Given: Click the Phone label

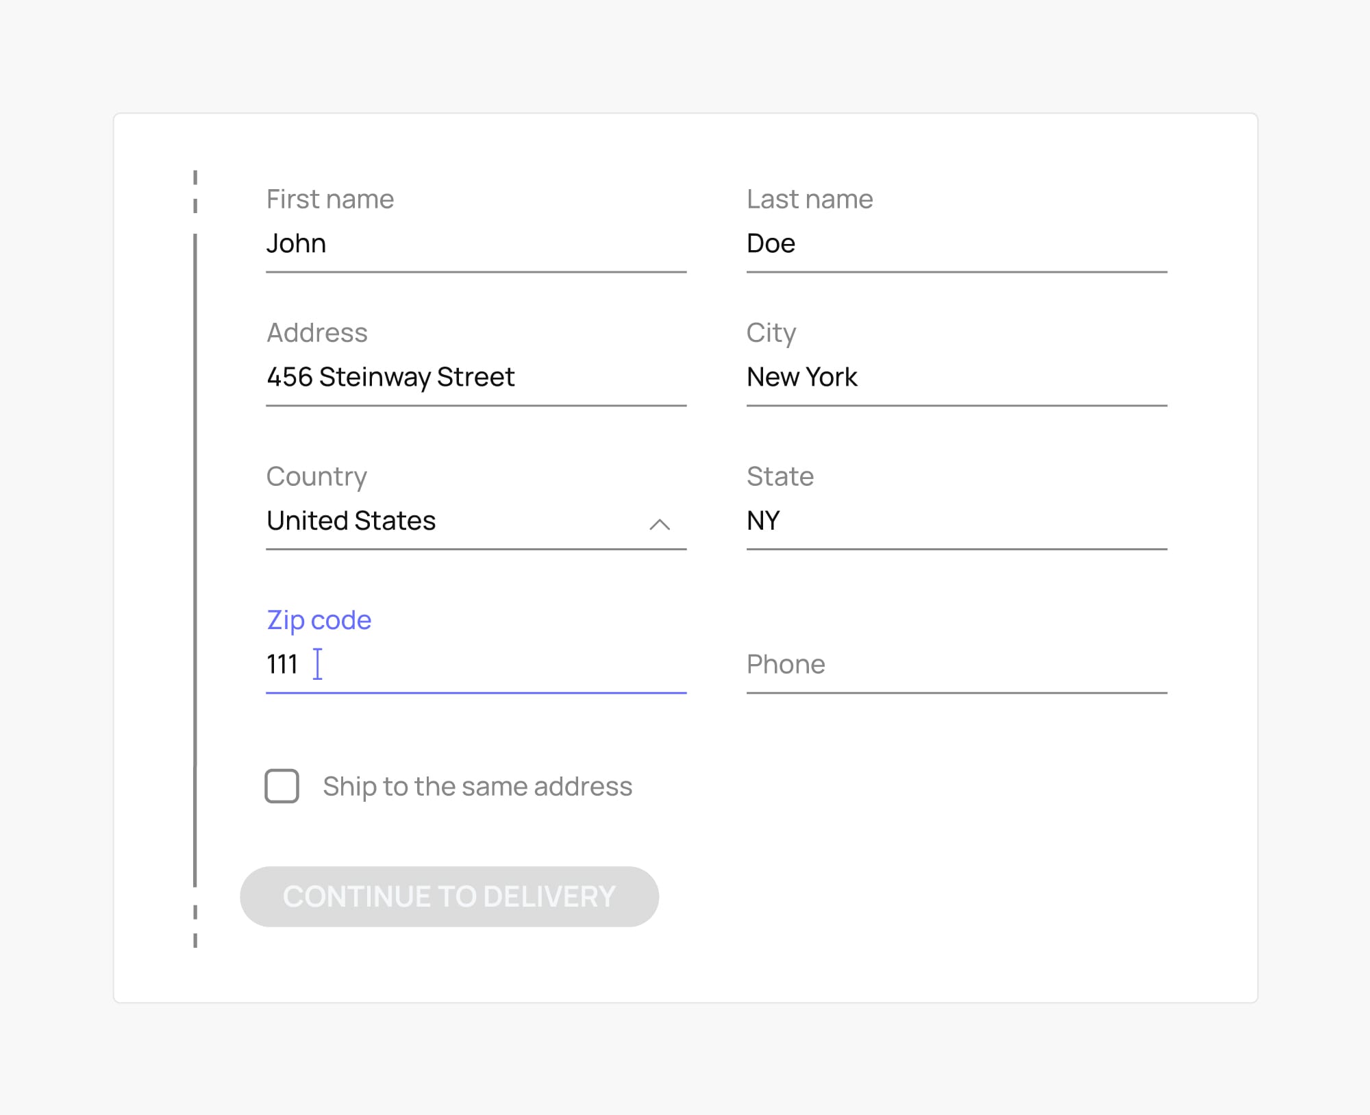Looking at the screenshot, I should pyautogui.click(x=784, y=664).
